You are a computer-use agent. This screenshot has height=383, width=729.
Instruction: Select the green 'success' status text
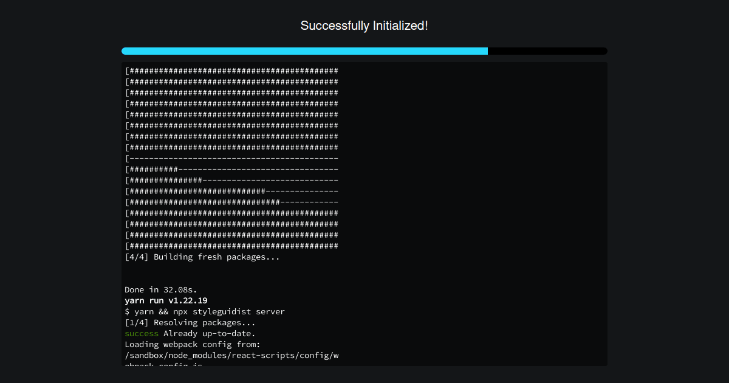[142, 333]
